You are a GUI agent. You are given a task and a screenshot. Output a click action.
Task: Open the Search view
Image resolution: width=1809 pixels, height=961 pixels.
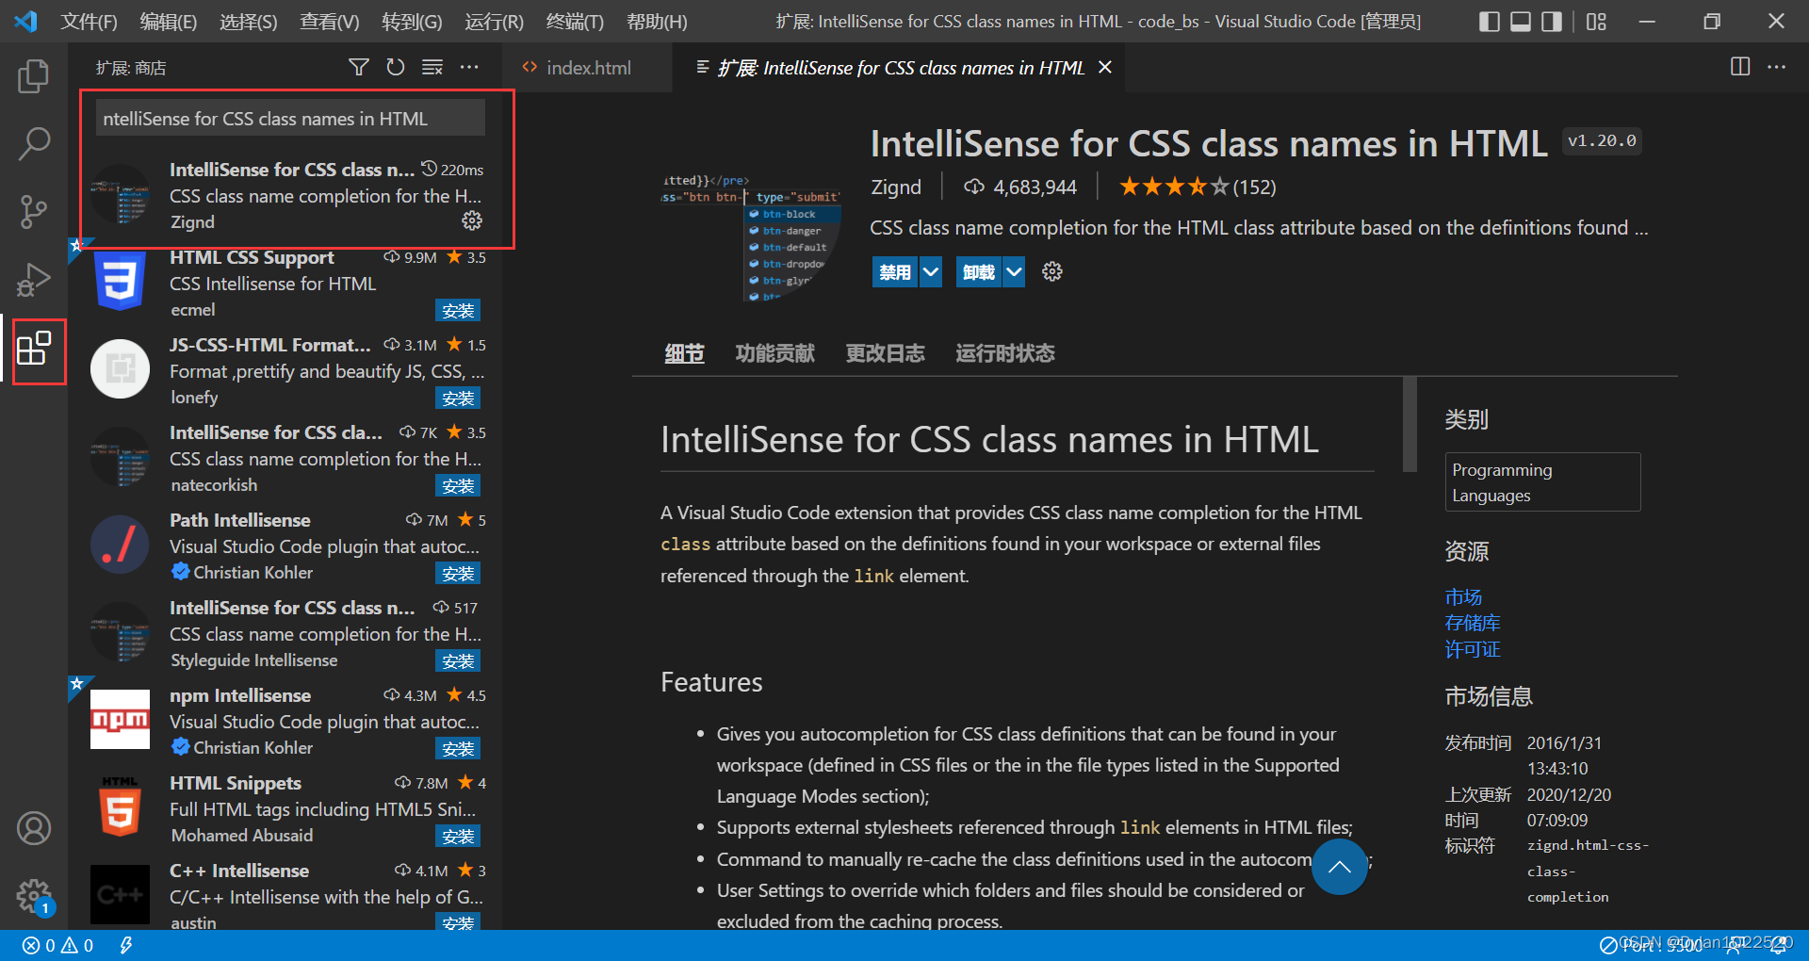point(35,143)
